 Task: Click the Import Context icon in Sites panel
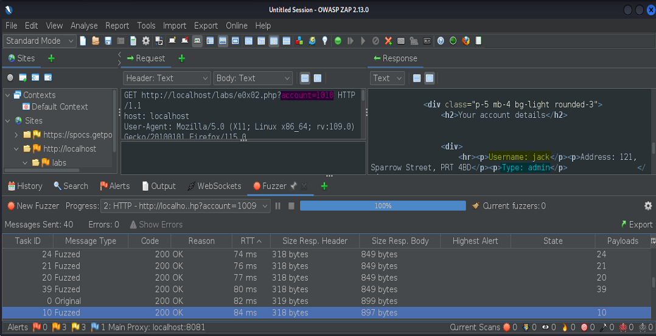[x=35, y=78]
